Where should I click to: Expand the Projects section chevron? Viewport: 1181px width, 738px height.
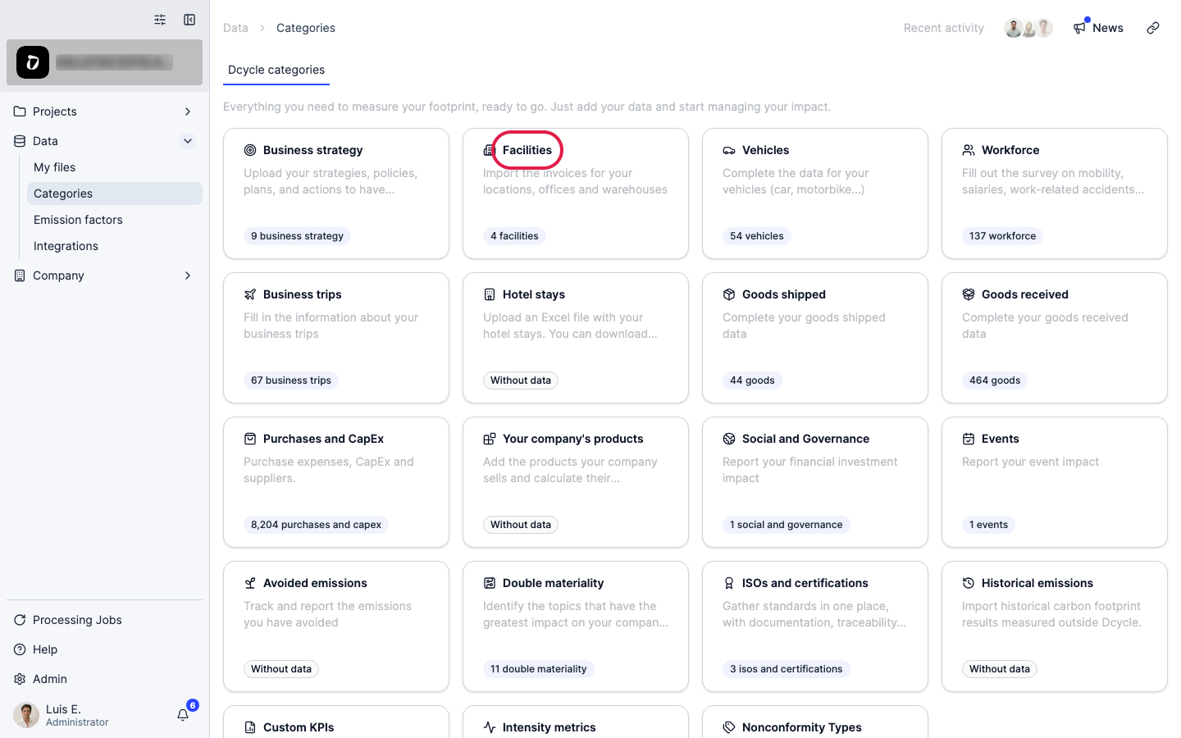point(188,112)
